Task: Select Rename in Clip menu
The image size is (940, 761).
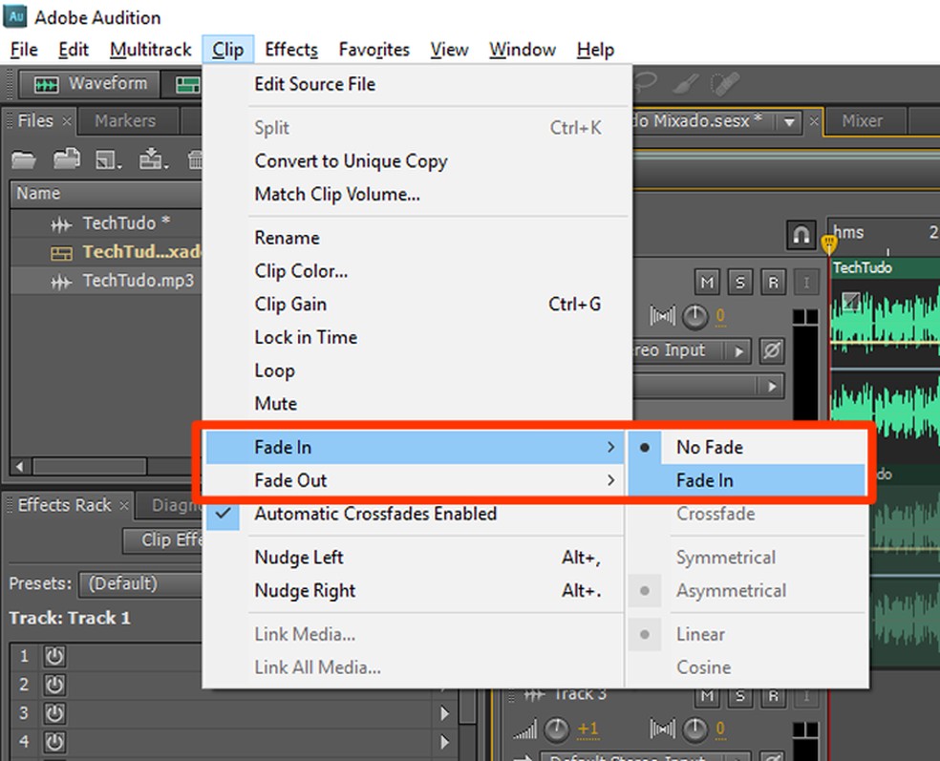Action: (417, 238)
